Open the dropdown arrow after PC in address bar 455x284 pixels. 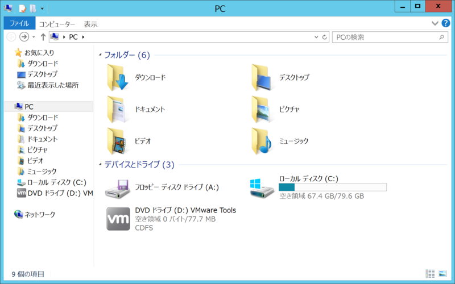click(x=83, y=37)
